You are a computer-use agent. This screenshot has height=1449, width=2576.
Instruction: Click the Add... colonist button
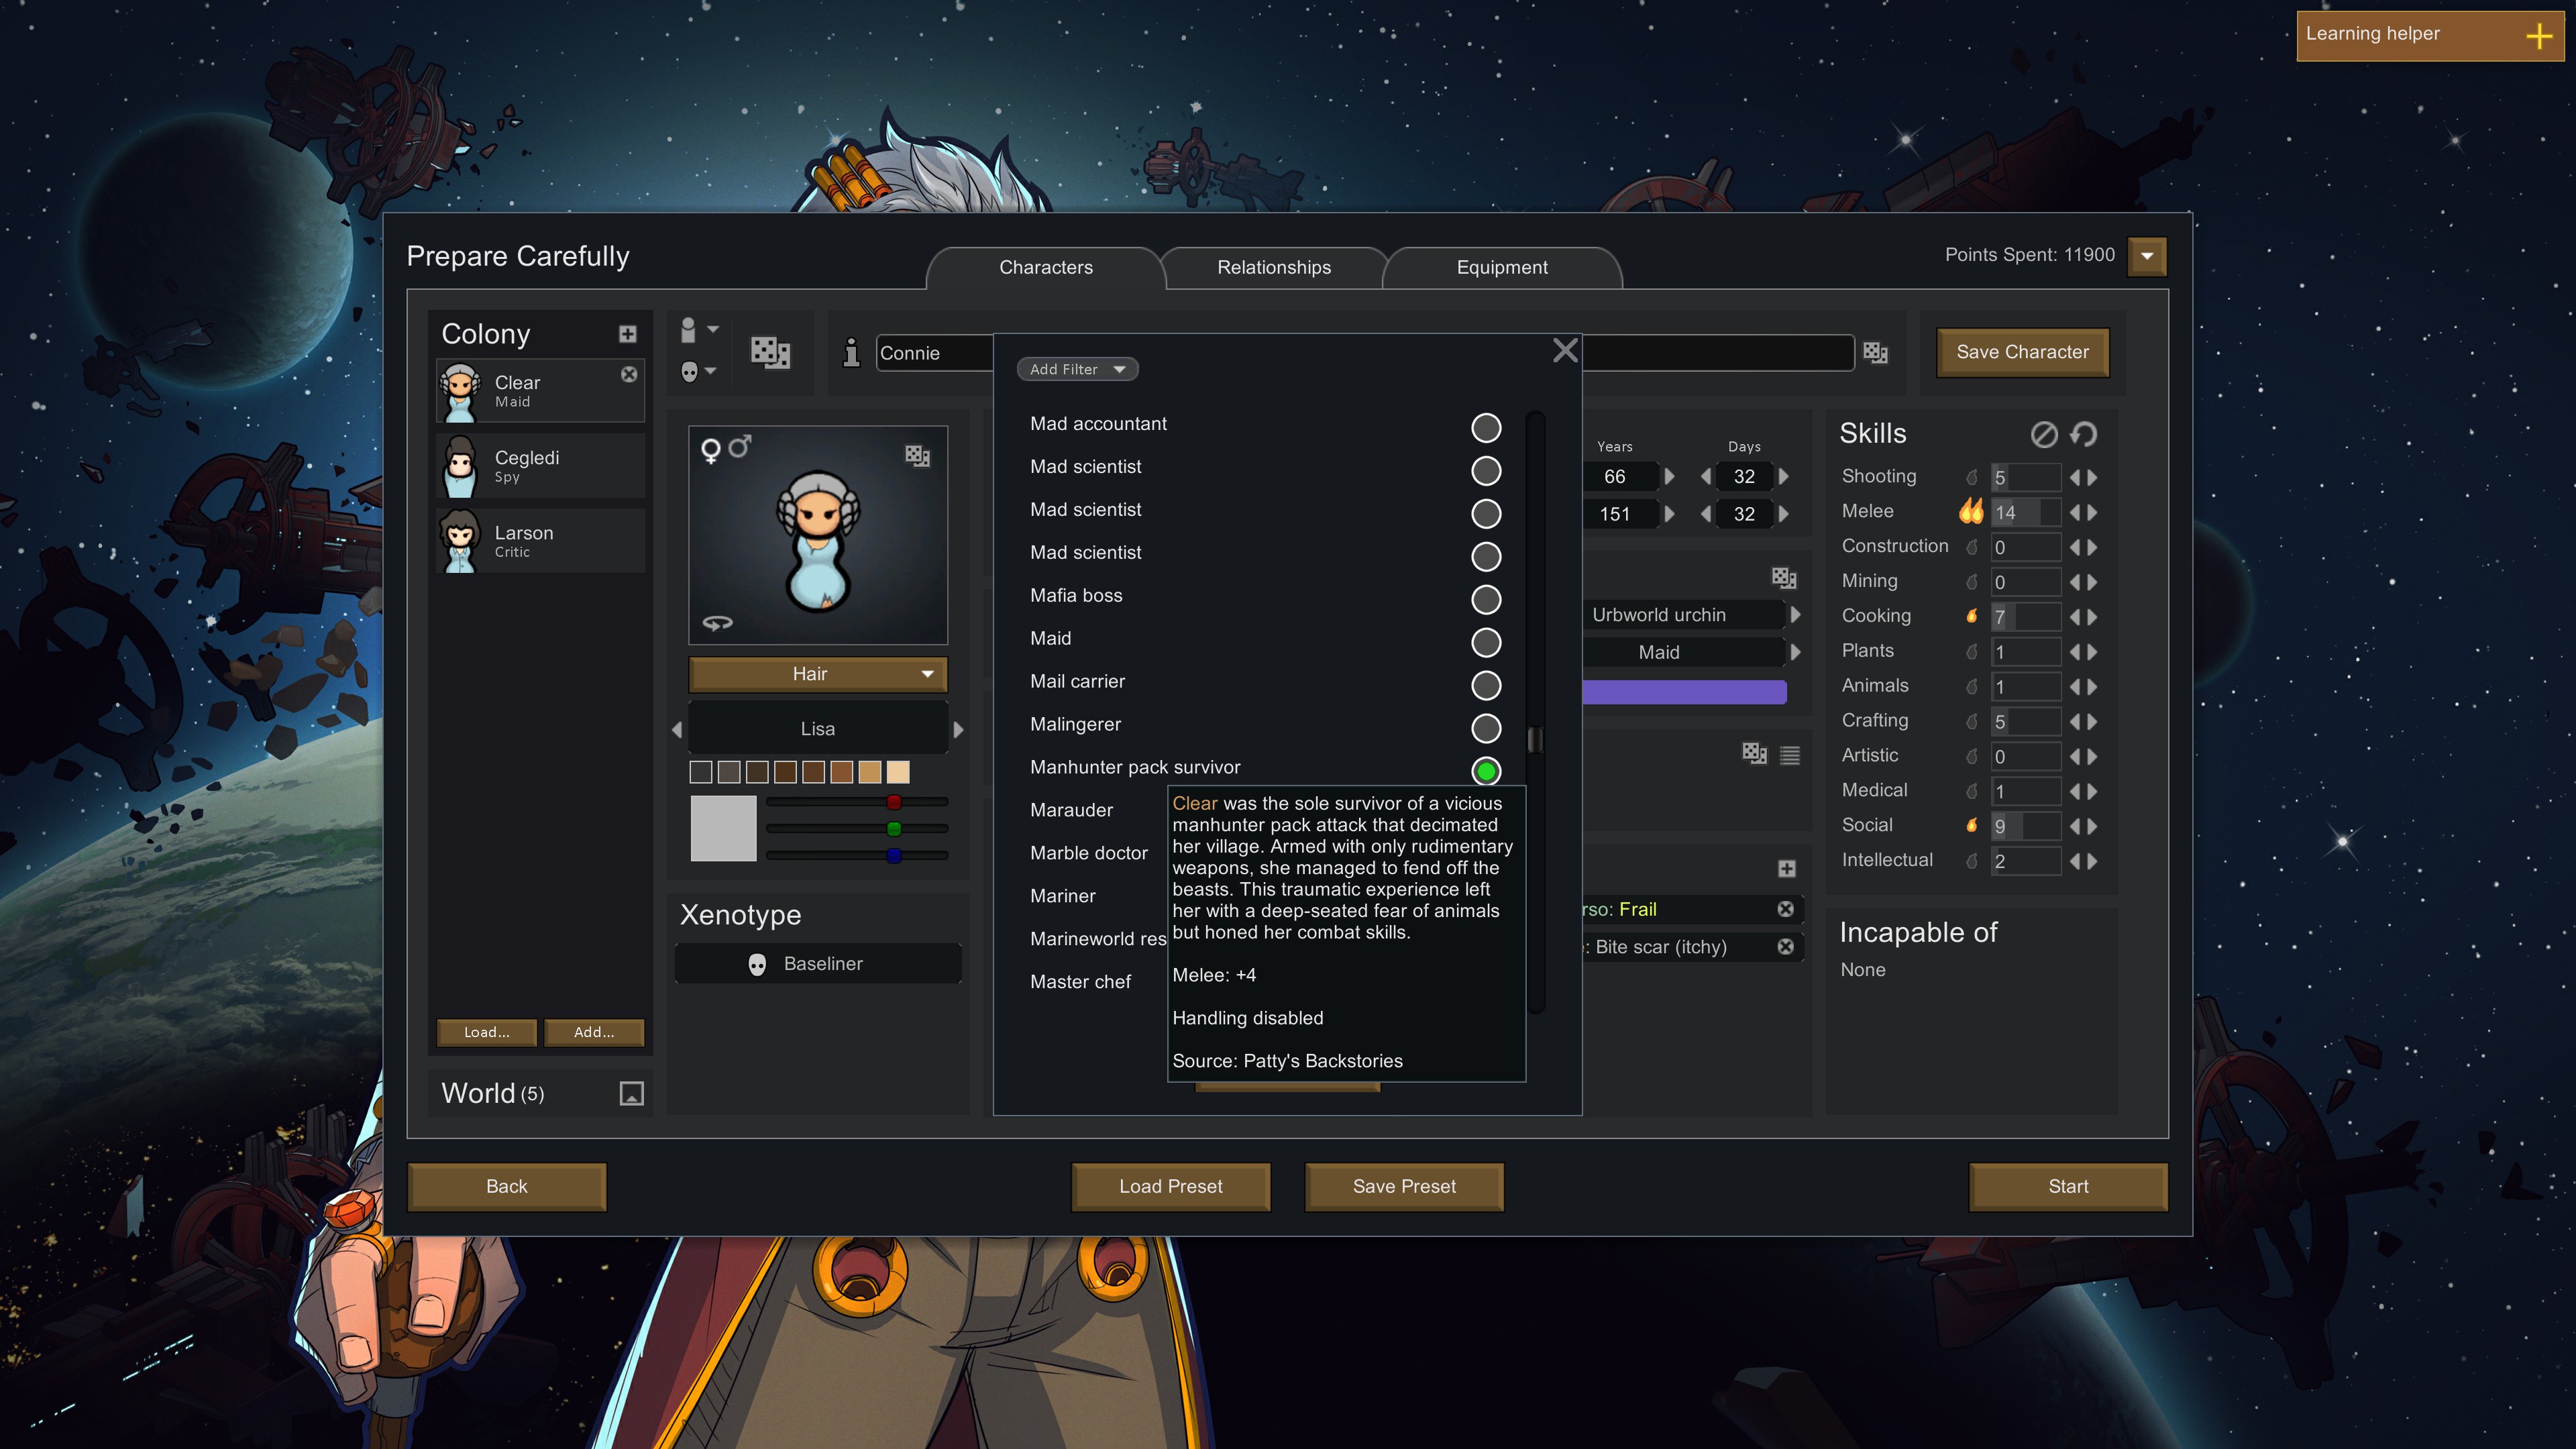point(594,1032)
